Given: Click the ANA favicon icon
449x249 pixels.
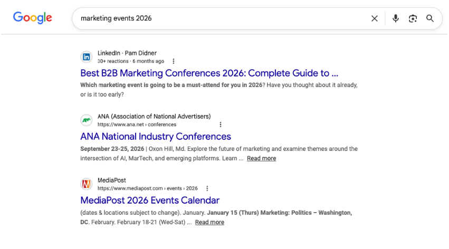Looking at the screenshot, I should (86, 120).
